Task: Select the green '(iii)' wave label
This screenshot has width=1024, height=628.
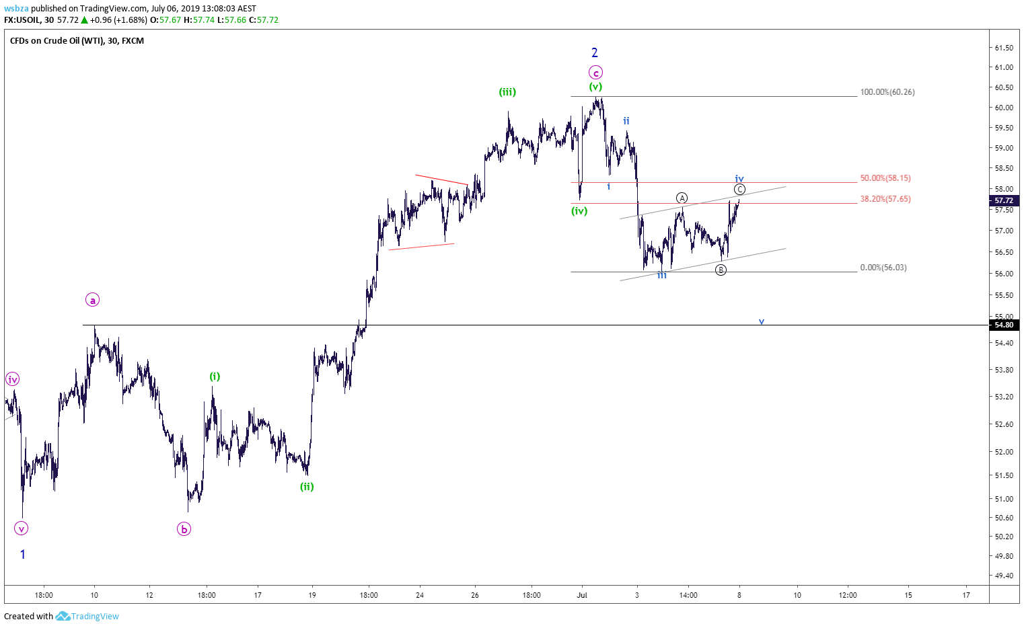Action: click(x=508, y=92)
